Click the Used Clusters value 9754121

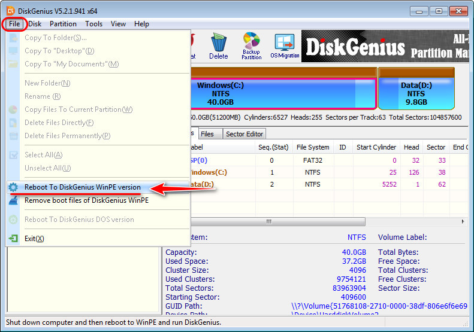pos(351,279)
